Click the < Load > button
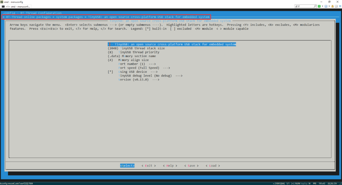Screen dimensions: 342x185 pos(213,166)
